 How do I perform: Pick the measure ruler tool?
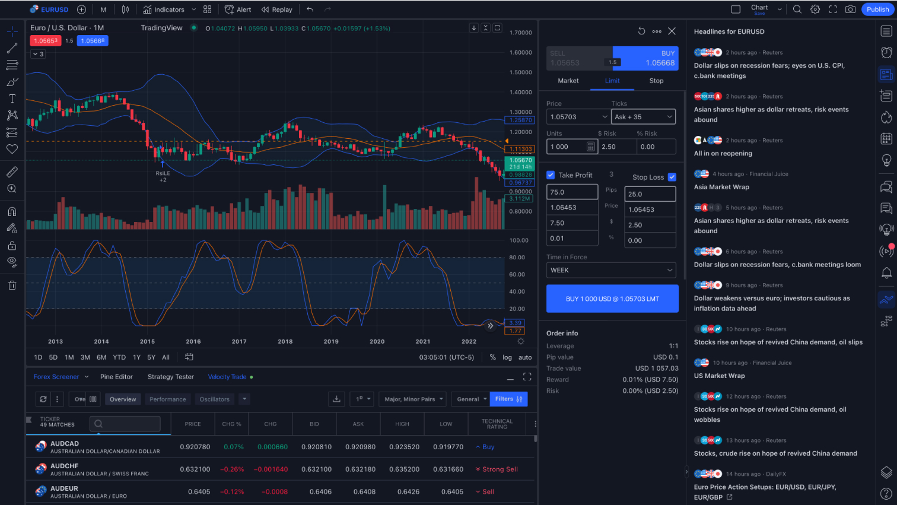12,171
